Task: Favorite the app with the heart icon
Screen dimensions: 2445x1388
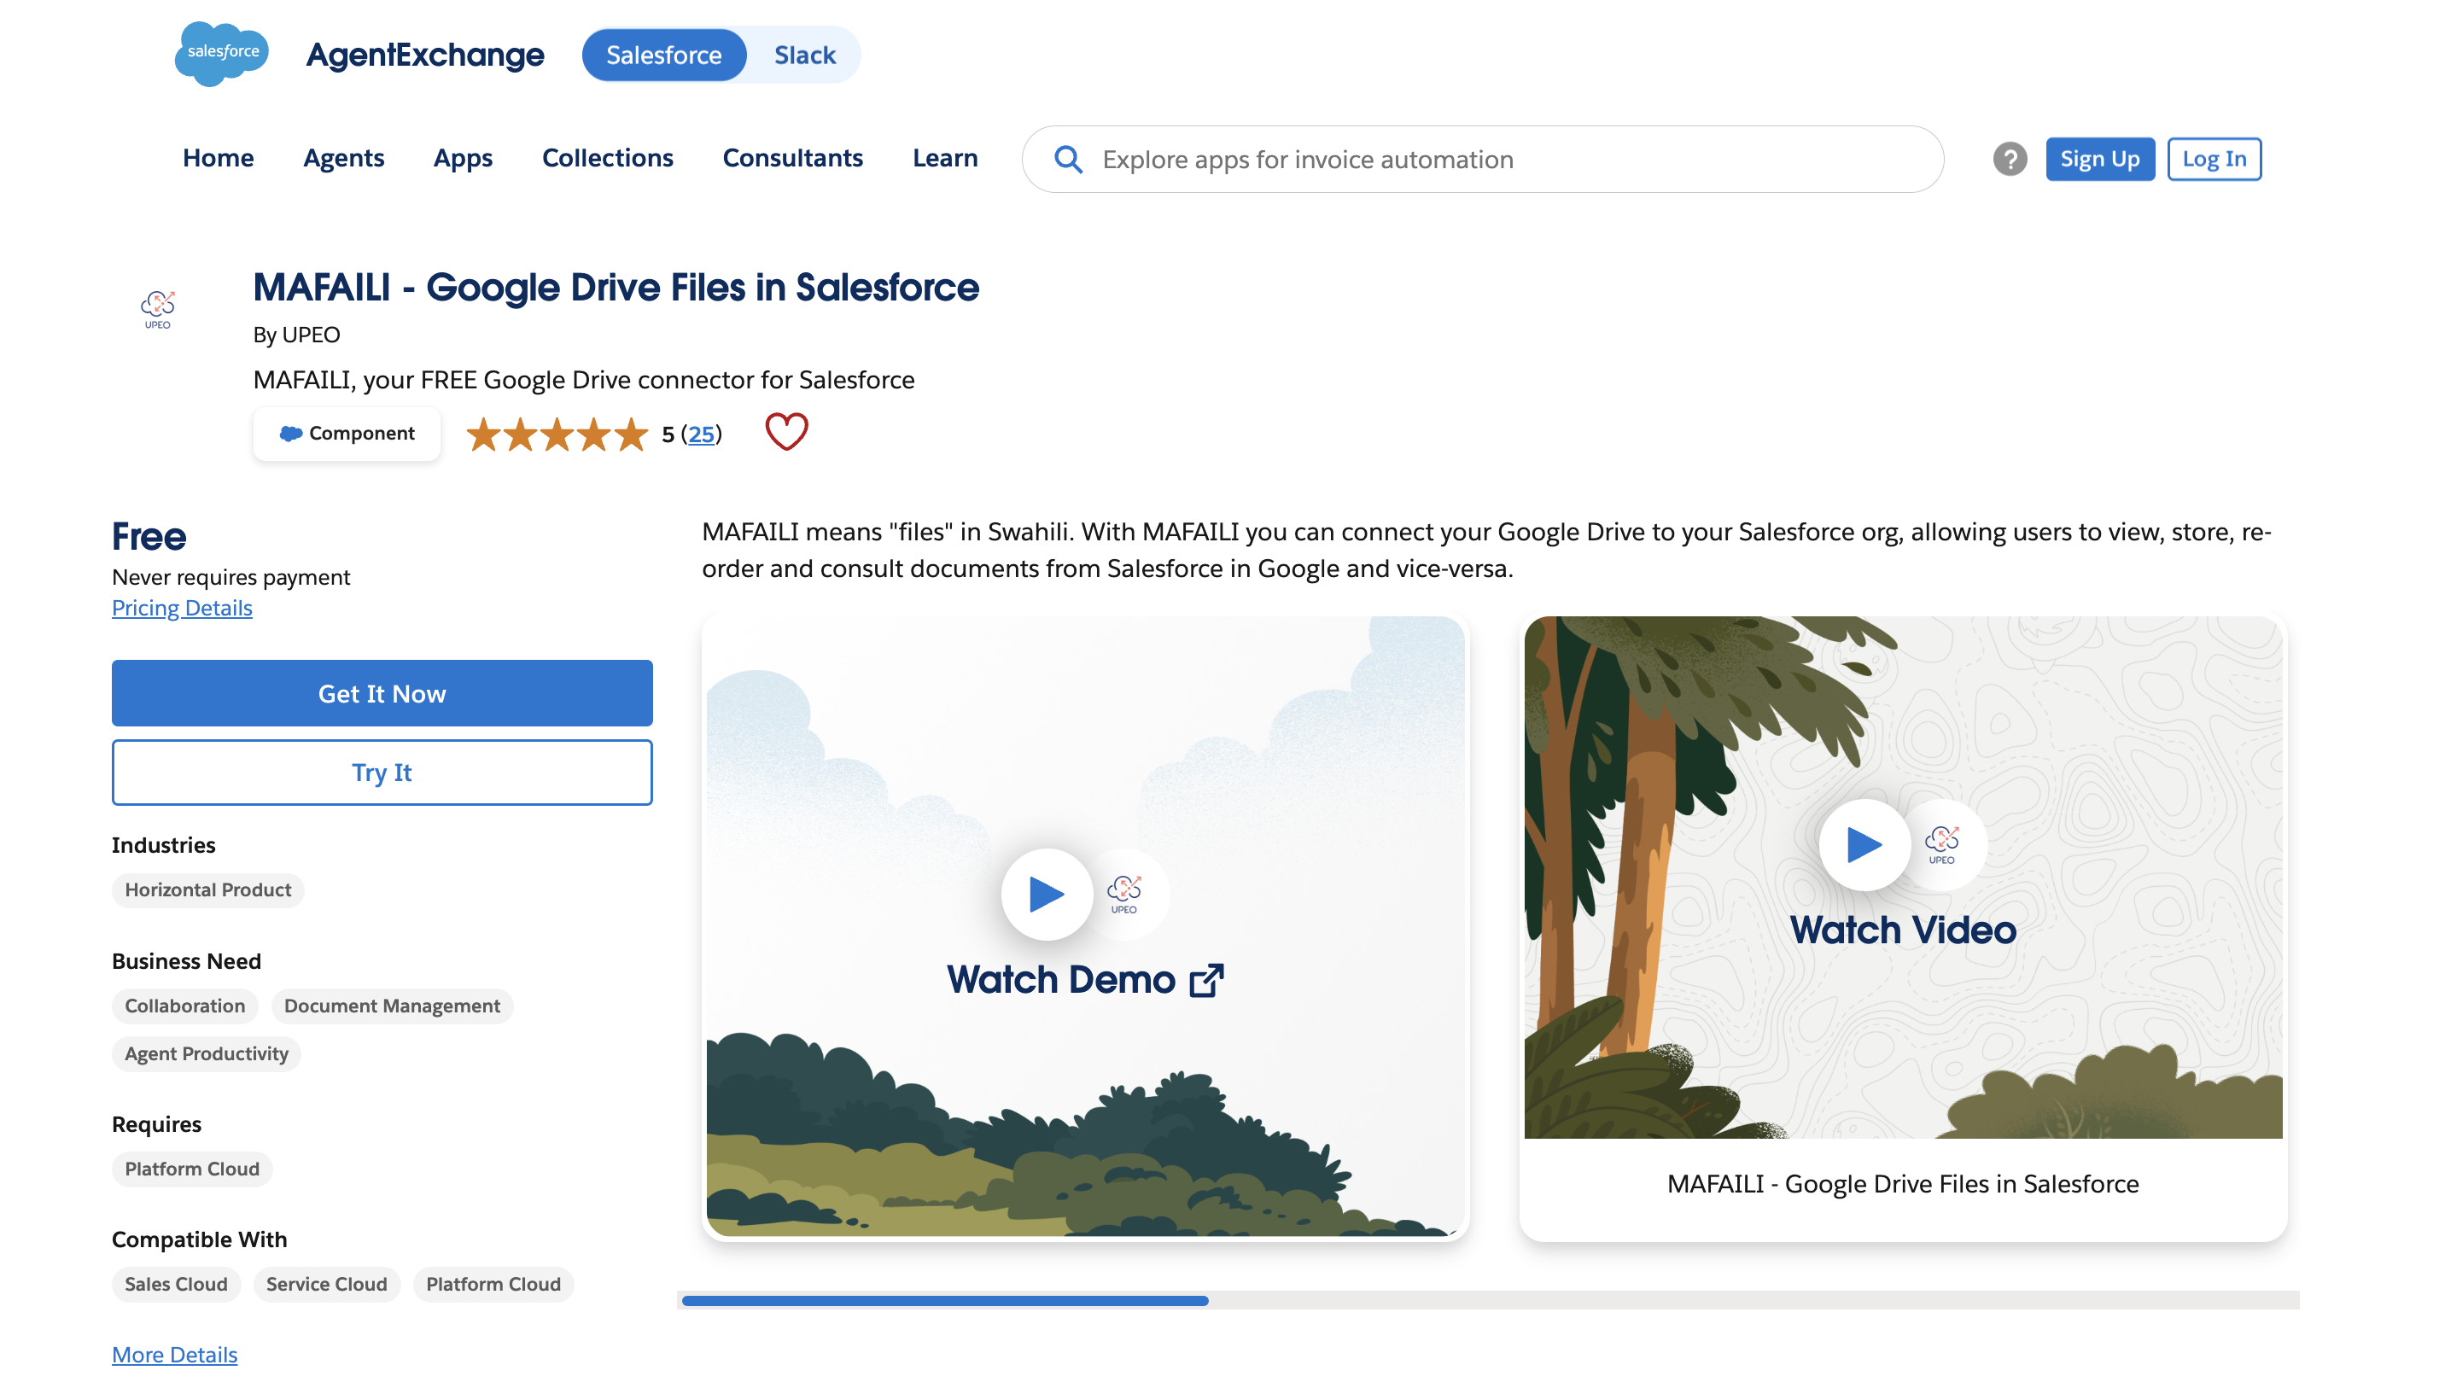Action: (786, 432)
